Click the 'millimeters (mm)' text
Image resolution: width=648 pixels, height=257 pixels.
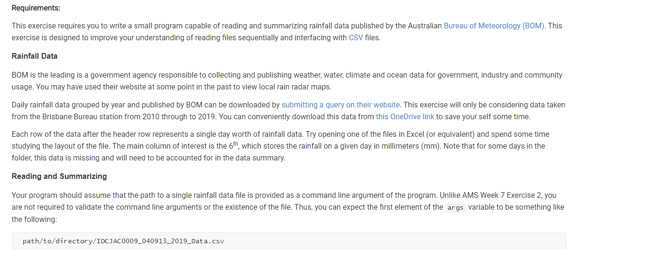tap(412, 146)
